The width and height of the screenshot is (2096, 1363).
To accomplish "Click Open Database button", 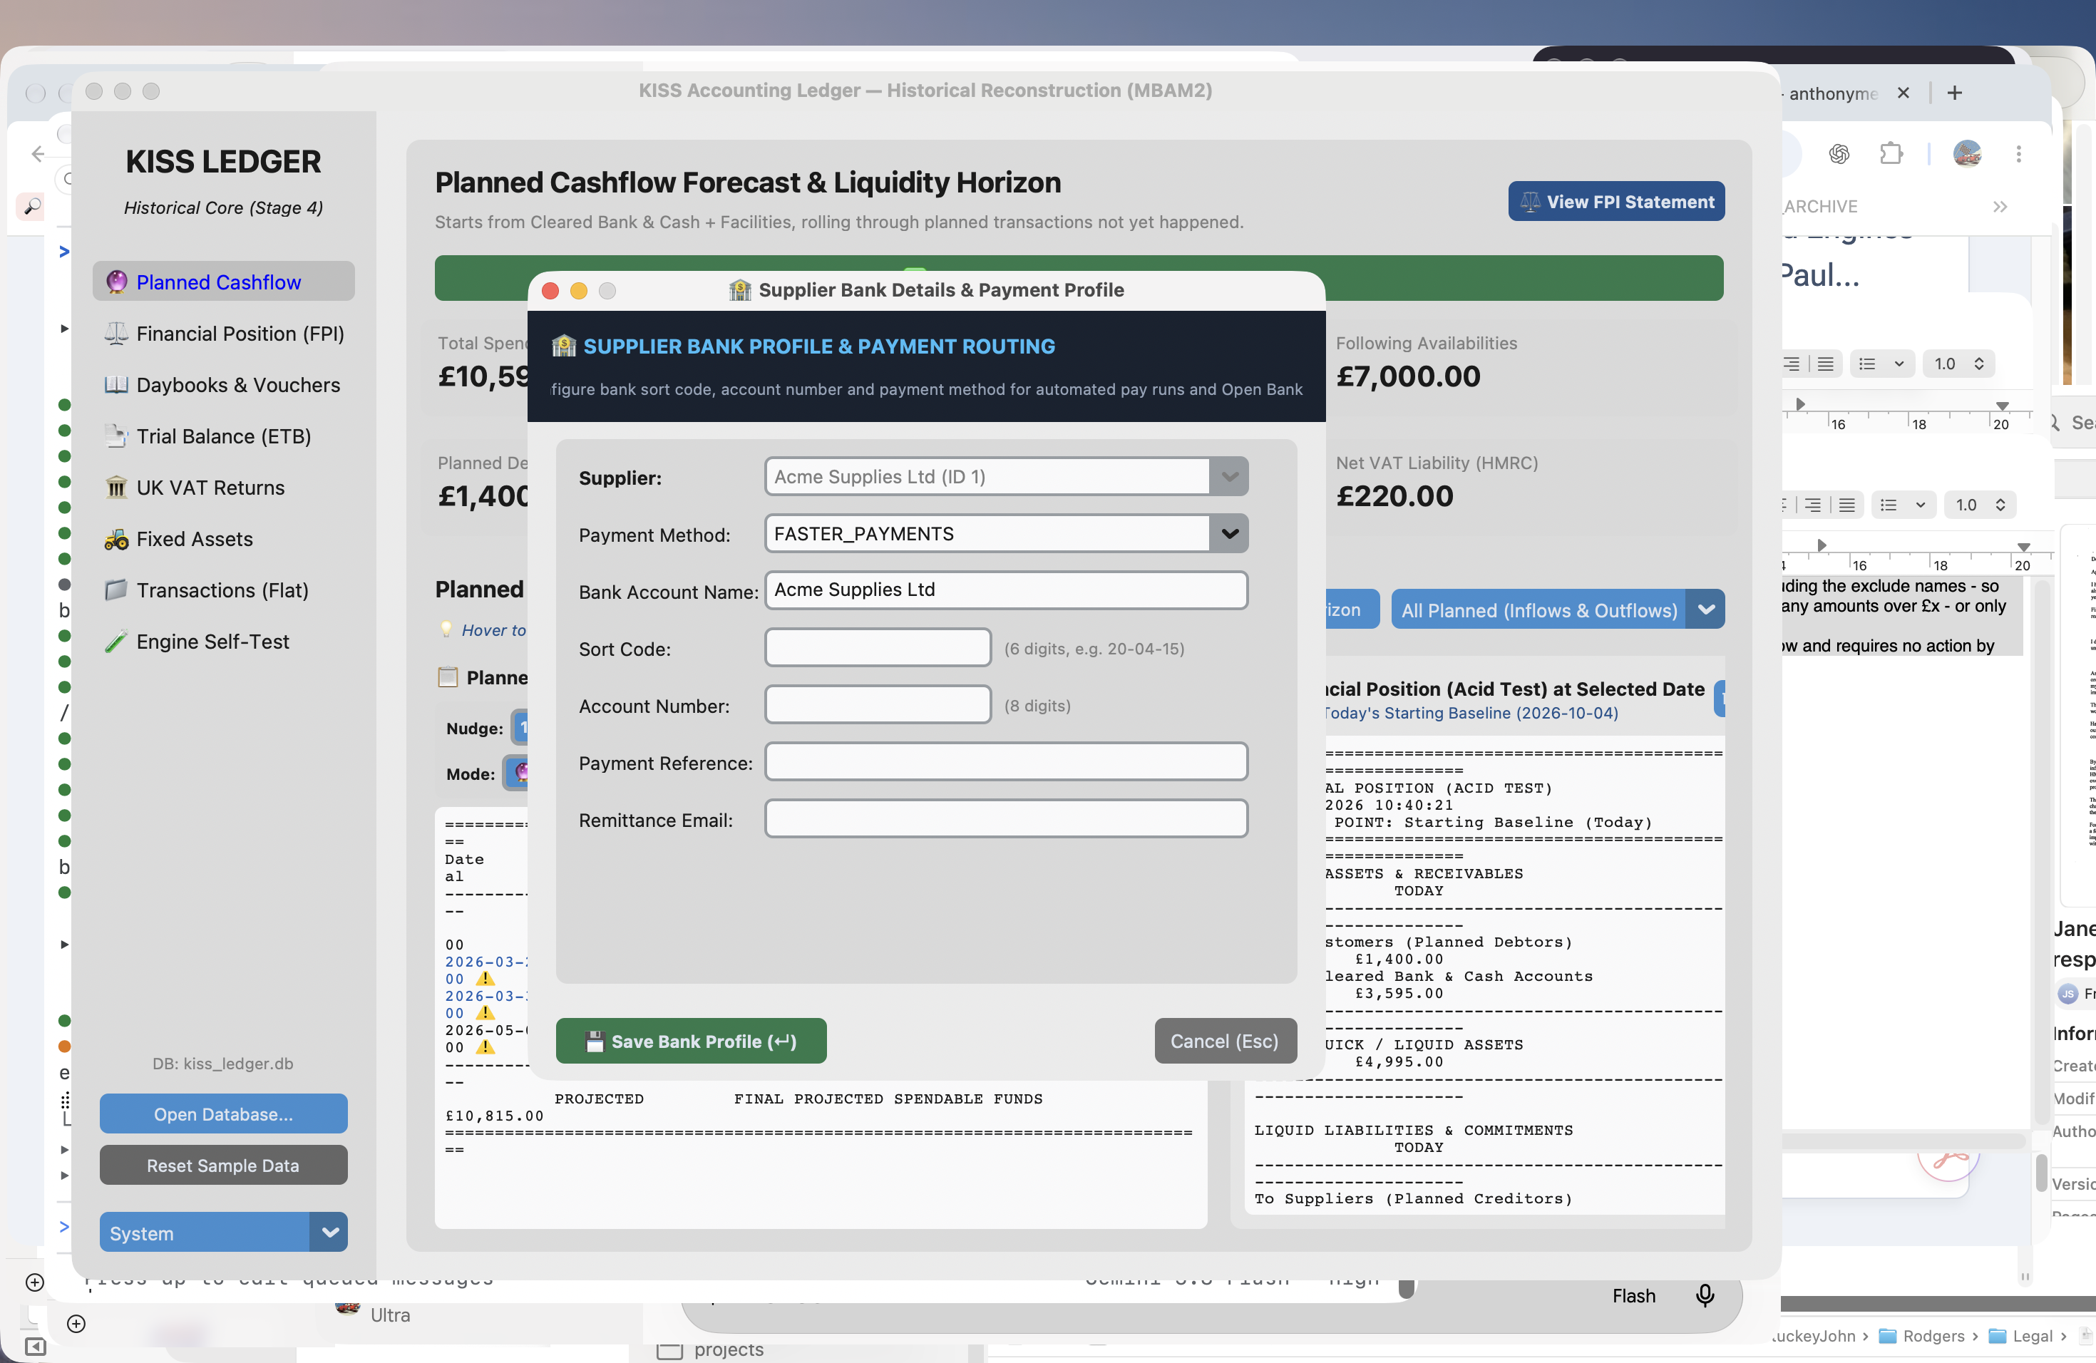I will click(x=223, y=1113).
